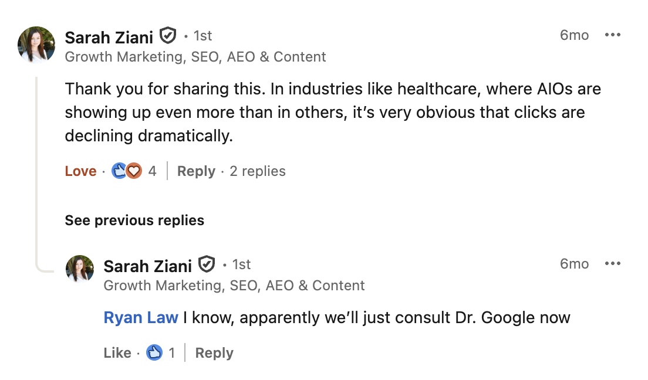
Task: Click the verified badge next to Sarah Ziani
Action: coord(169,35)
